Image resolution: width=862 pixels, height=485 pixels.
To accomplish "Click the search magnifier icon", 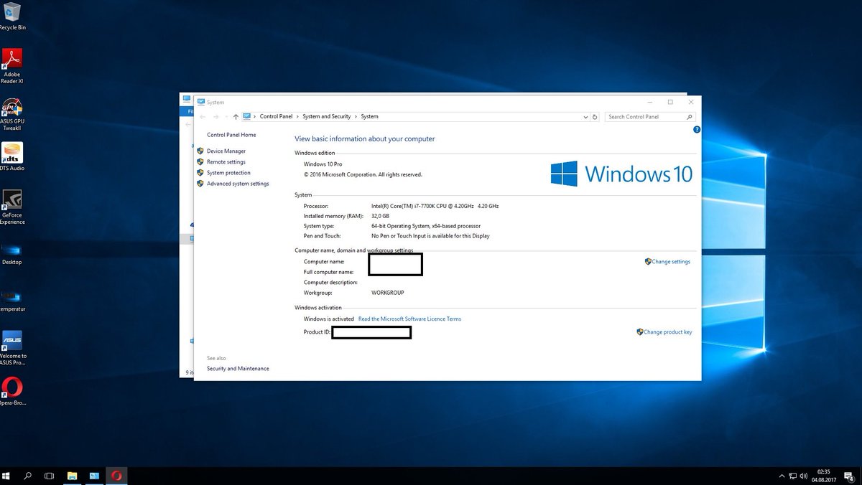I will click(x=690, y=116).
